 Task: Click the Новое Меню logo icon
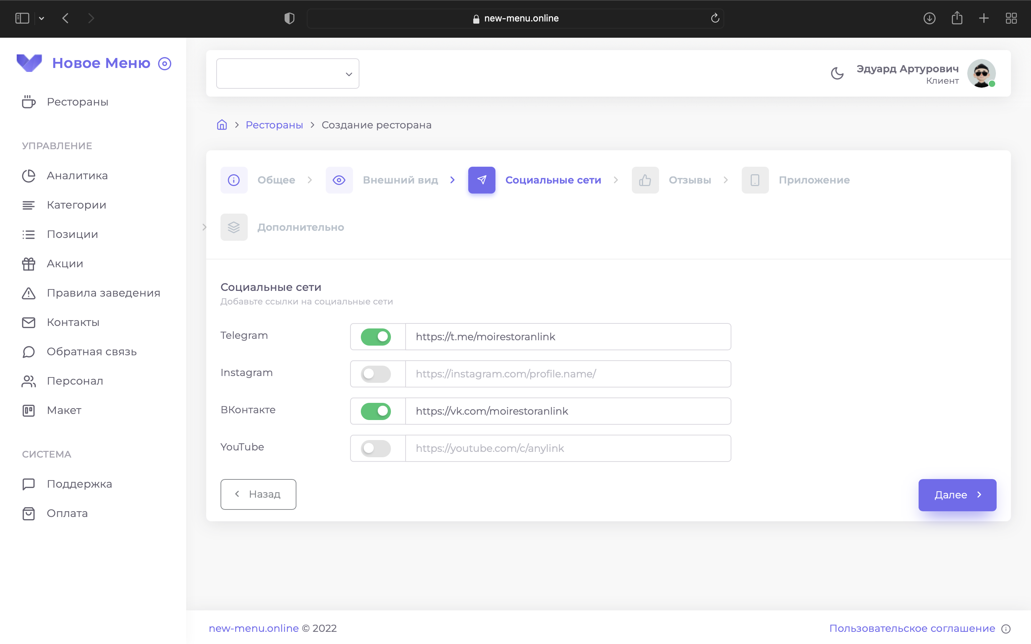click(x=29, y=63)
